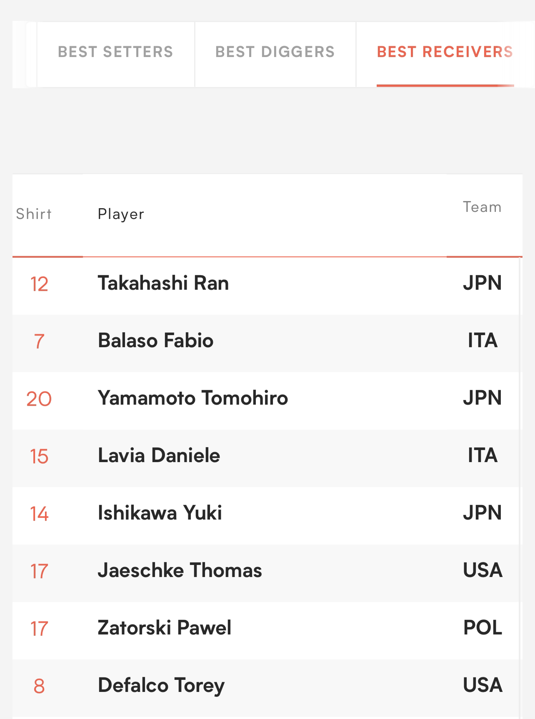This screenshot has height=719, width=535.
Task: Open Balaso Fabio player link
Action: tap(155, 341)
